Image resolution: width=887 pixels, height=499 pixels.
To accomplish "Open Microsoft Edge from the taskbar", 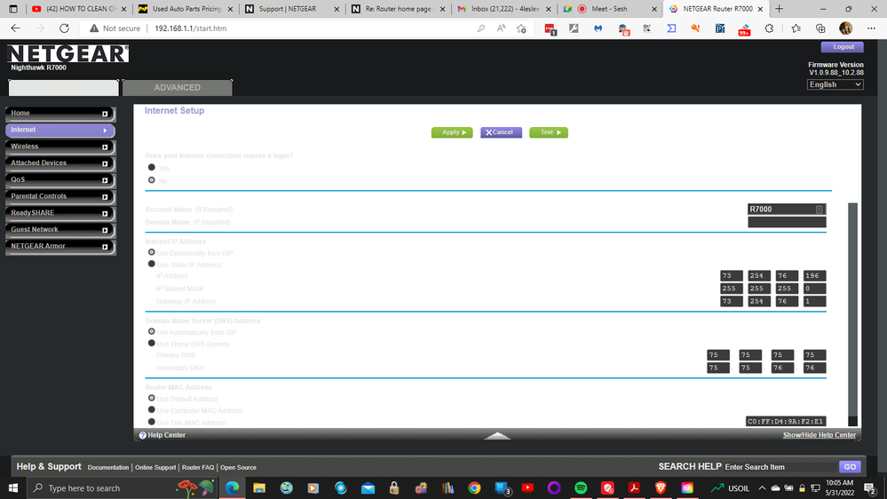I will (232, 487).
